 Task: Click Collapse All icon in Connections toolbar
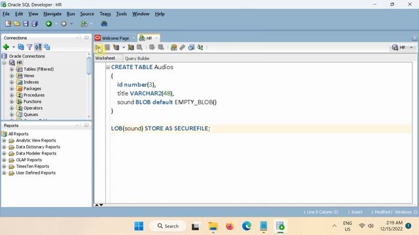point(47,47)
